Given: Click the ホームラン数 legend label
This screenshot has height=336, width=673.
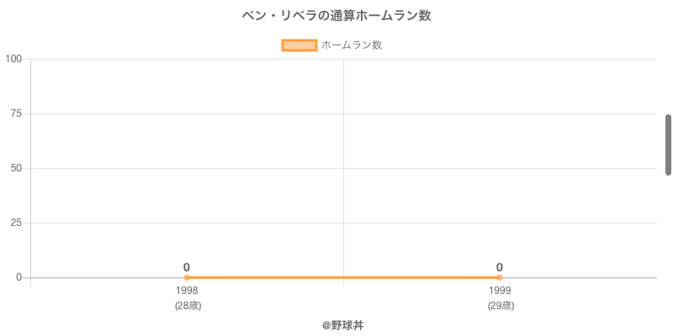Looking at the screenshot, I should pyautogui.click(x=352, y=45).
